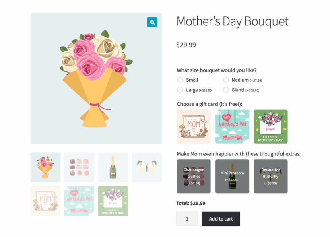Click the product title 'Mother's Day Bouquet'
This screenshot has width=330, height=237.
(x=231, y=22)
